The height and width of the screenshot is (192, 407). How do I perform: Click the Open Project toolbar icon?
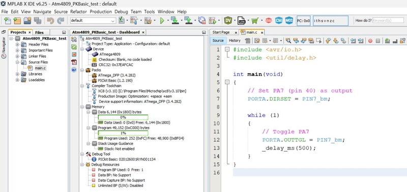click(x=27, y=21)
